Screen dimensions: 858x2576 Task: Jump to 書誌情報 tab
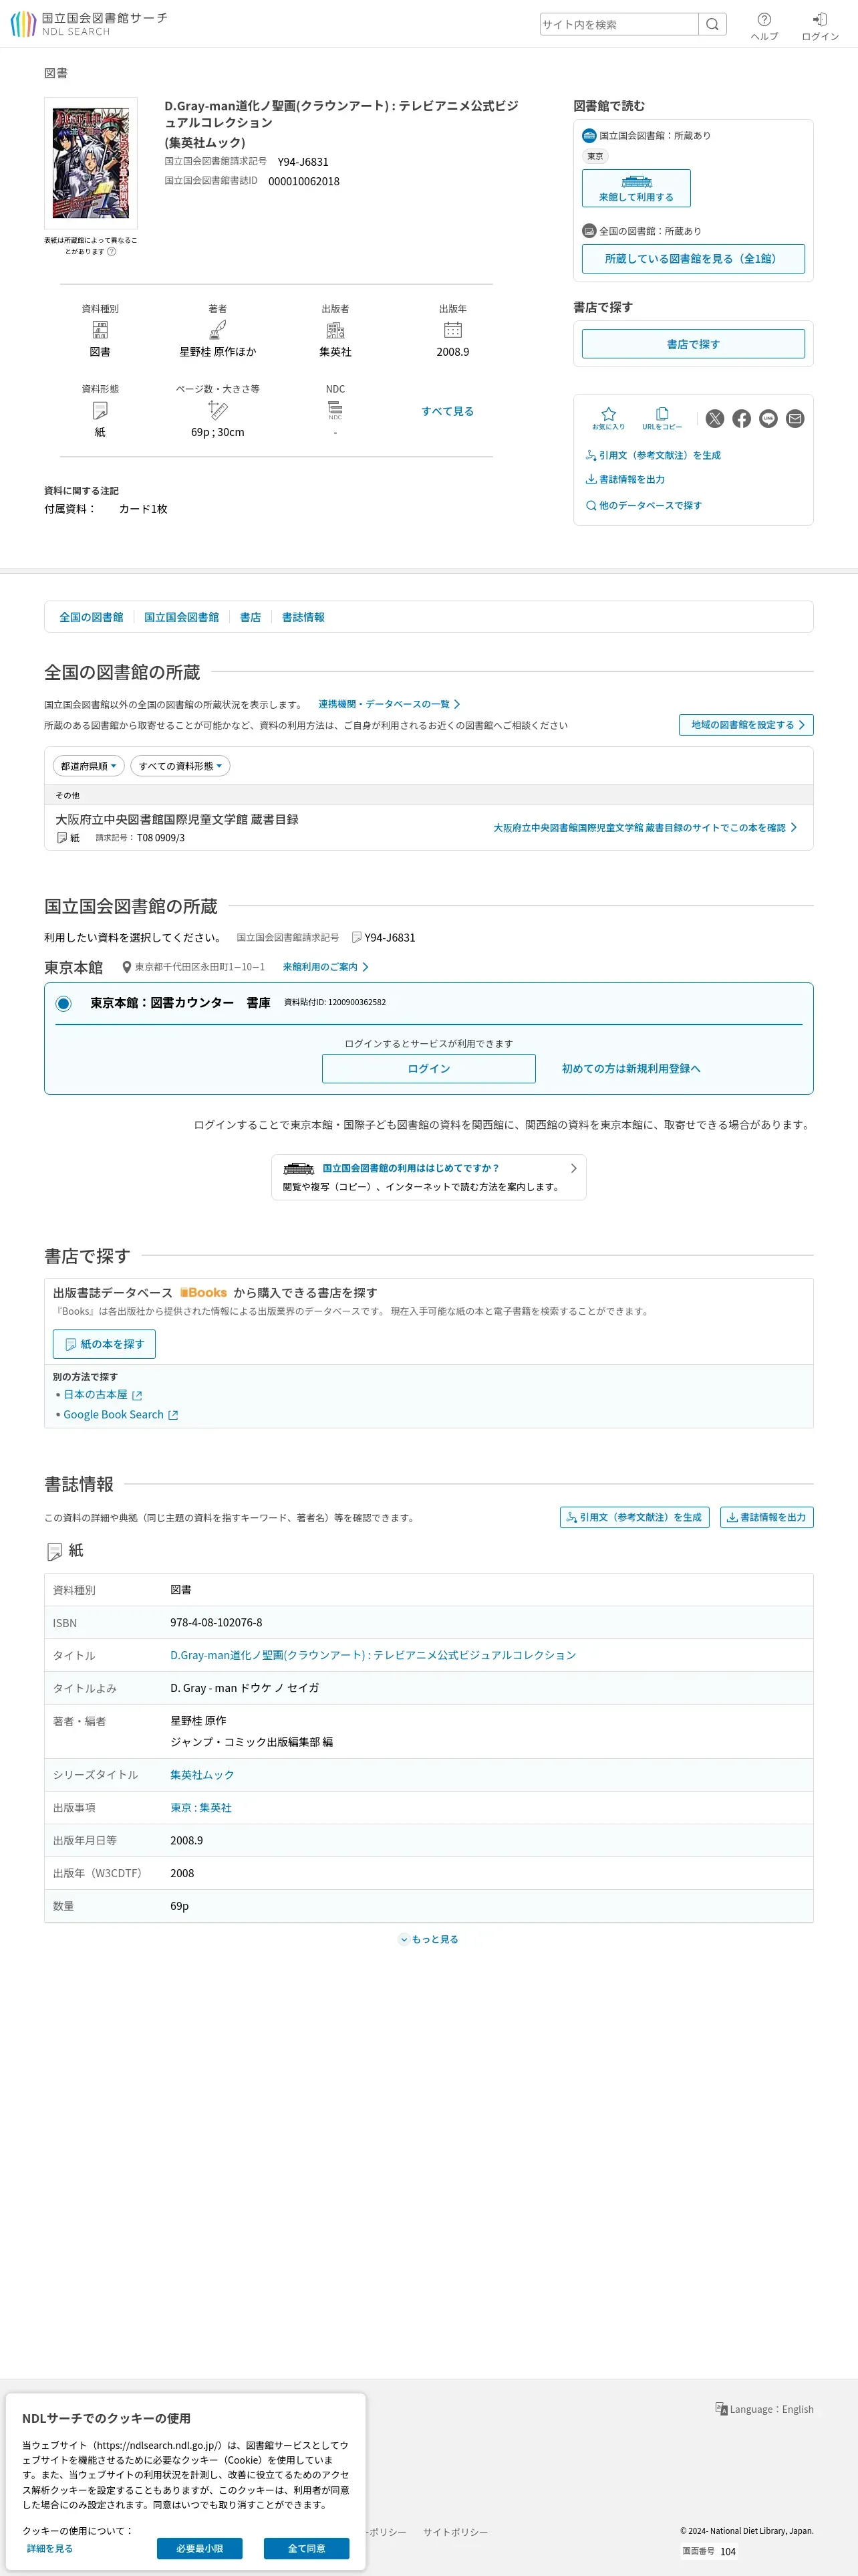point(303,617)
